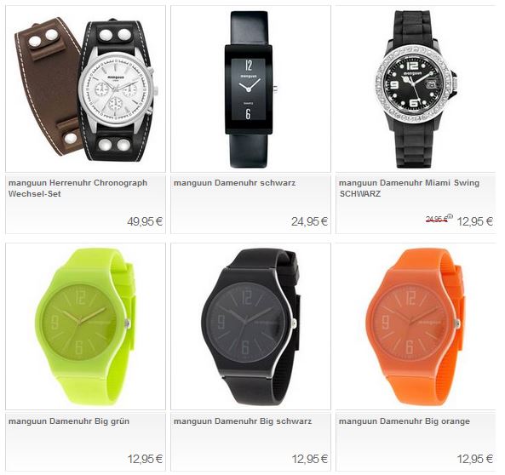Click the manguun Damenuhr Miami Swing SCHWARZ title

[409, 188]
